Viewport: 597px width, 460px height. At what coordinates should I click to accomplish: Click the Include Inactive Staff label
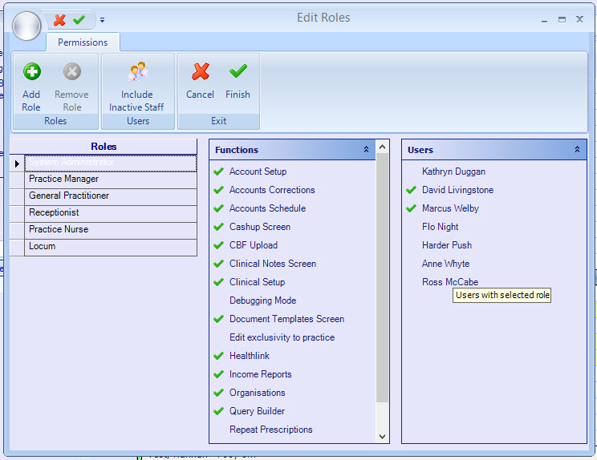pos(136,101)
